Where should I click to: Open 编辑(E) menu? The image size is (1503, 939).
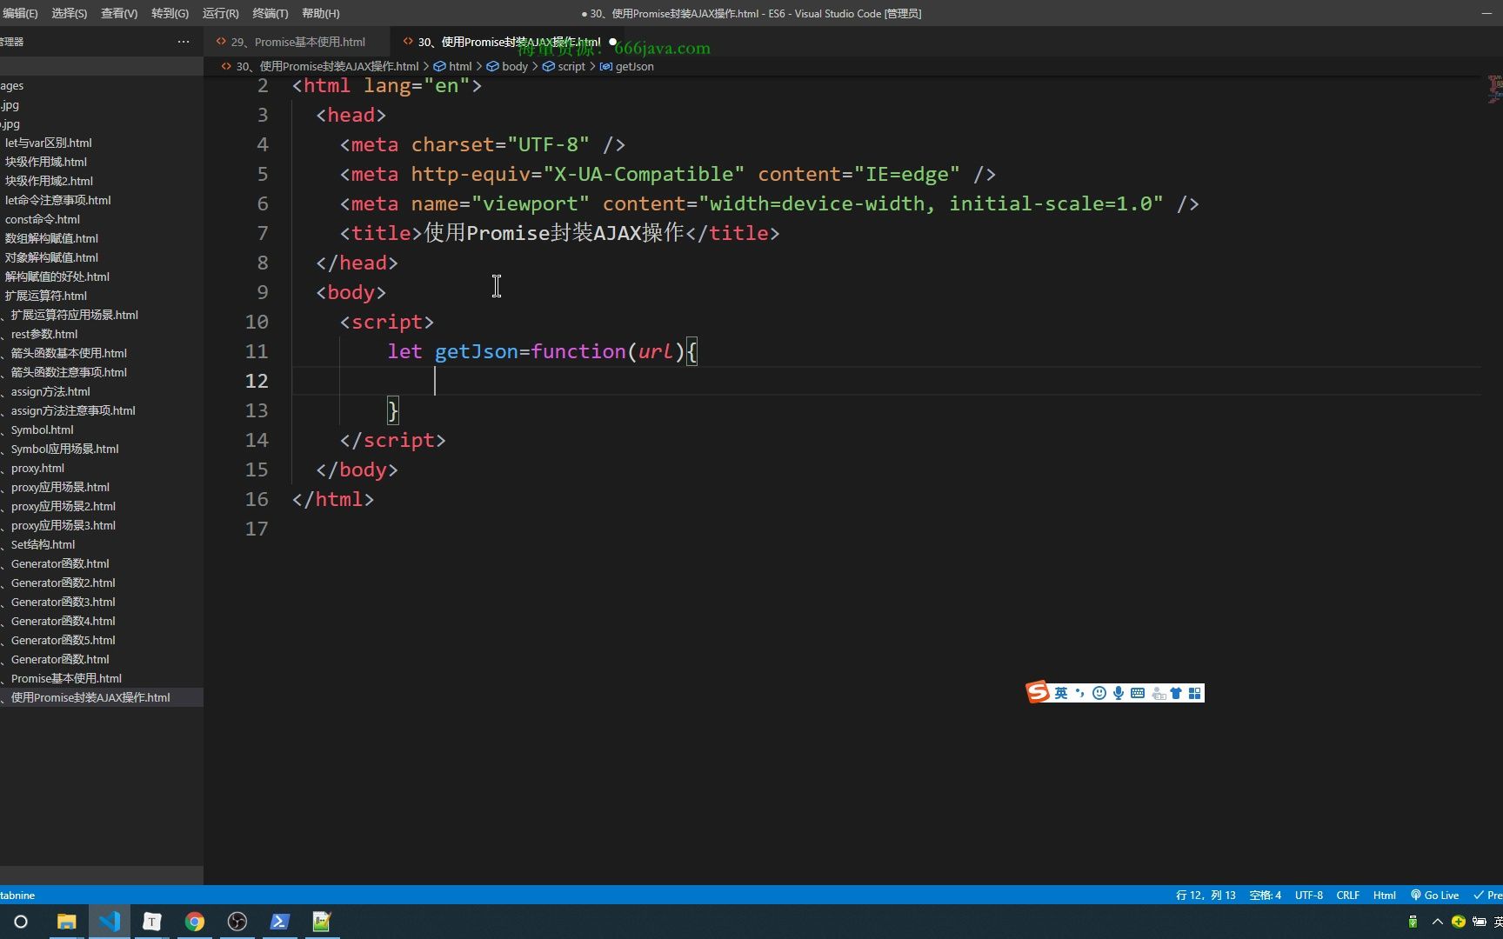(20, 13)
